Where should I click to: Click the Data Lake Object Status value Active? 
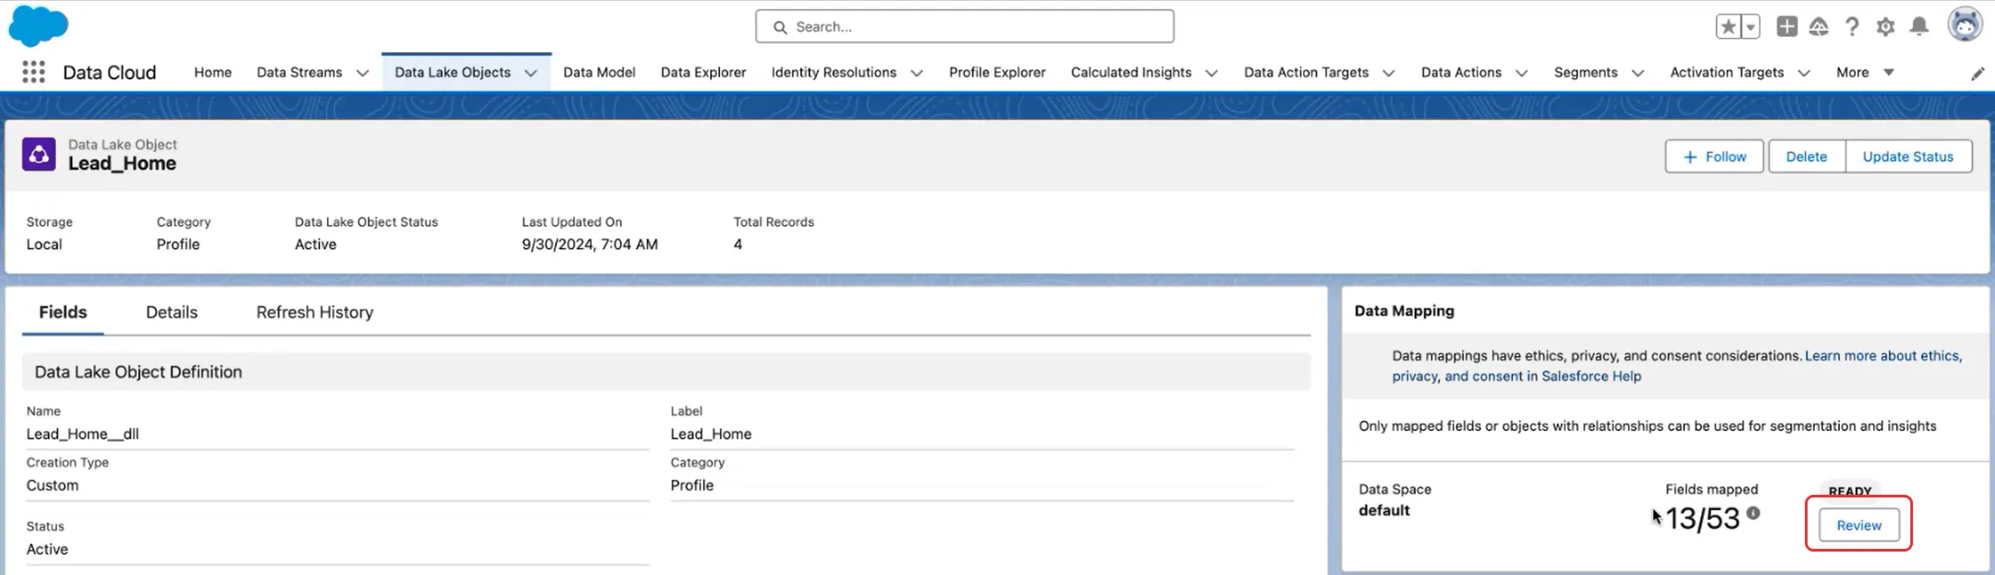point(315,244)
